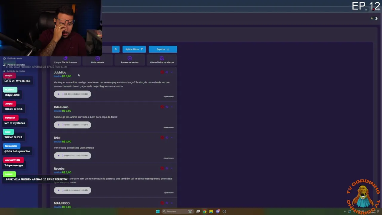Play Brkk's audio message

(58, 156)
